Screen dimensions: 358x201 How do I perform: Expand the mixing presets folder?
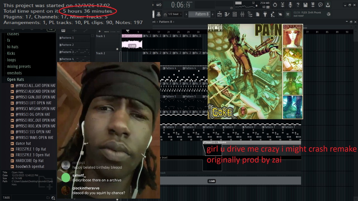(19, 66)
